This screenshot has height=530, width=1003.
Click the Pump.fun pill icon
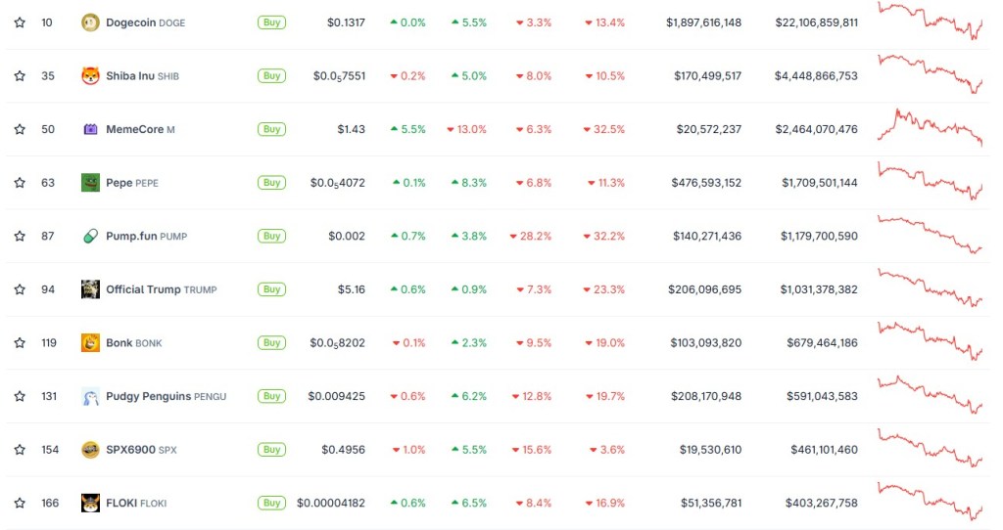click(x=90, y=236)
